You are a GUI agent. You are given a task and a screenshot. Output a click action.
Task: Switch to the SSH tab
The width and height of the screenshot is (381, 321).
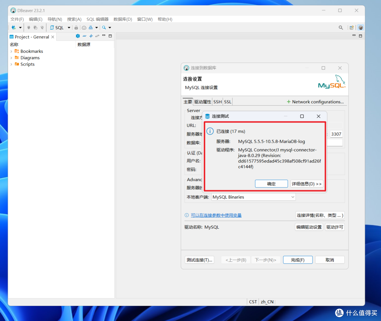[218, 102]
